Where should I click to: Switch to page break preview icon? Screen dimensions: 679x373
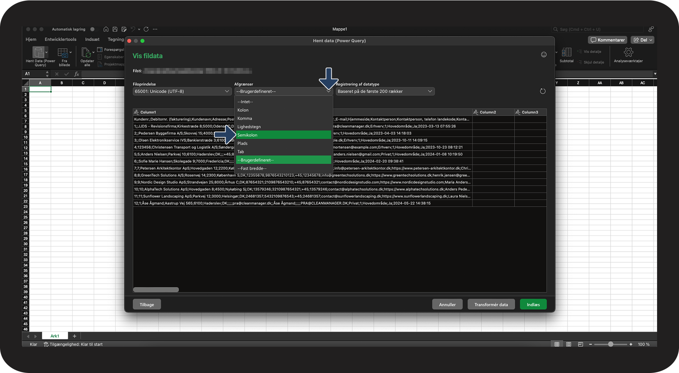coord(581,344)
